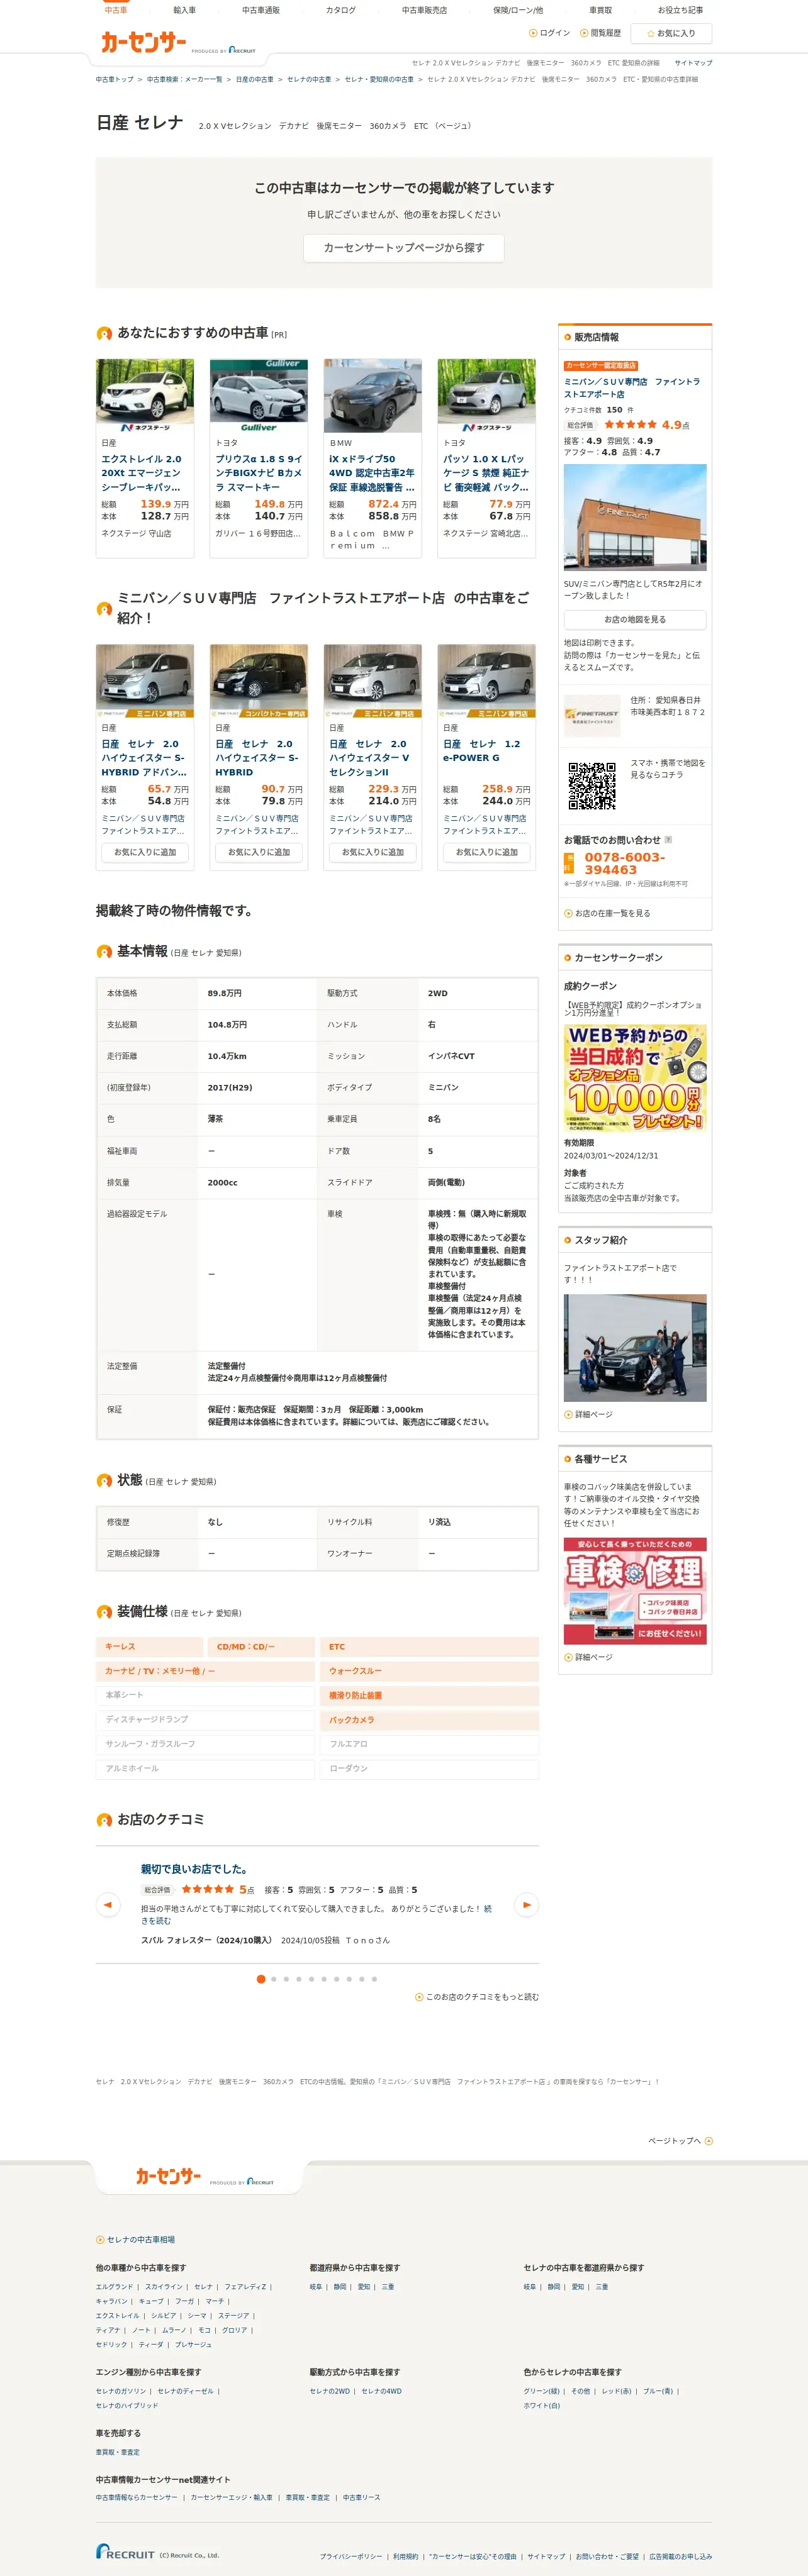808x2576 pixels.
Task: Click the カーセンサートップページから探す button
Action: pos(404,248)
